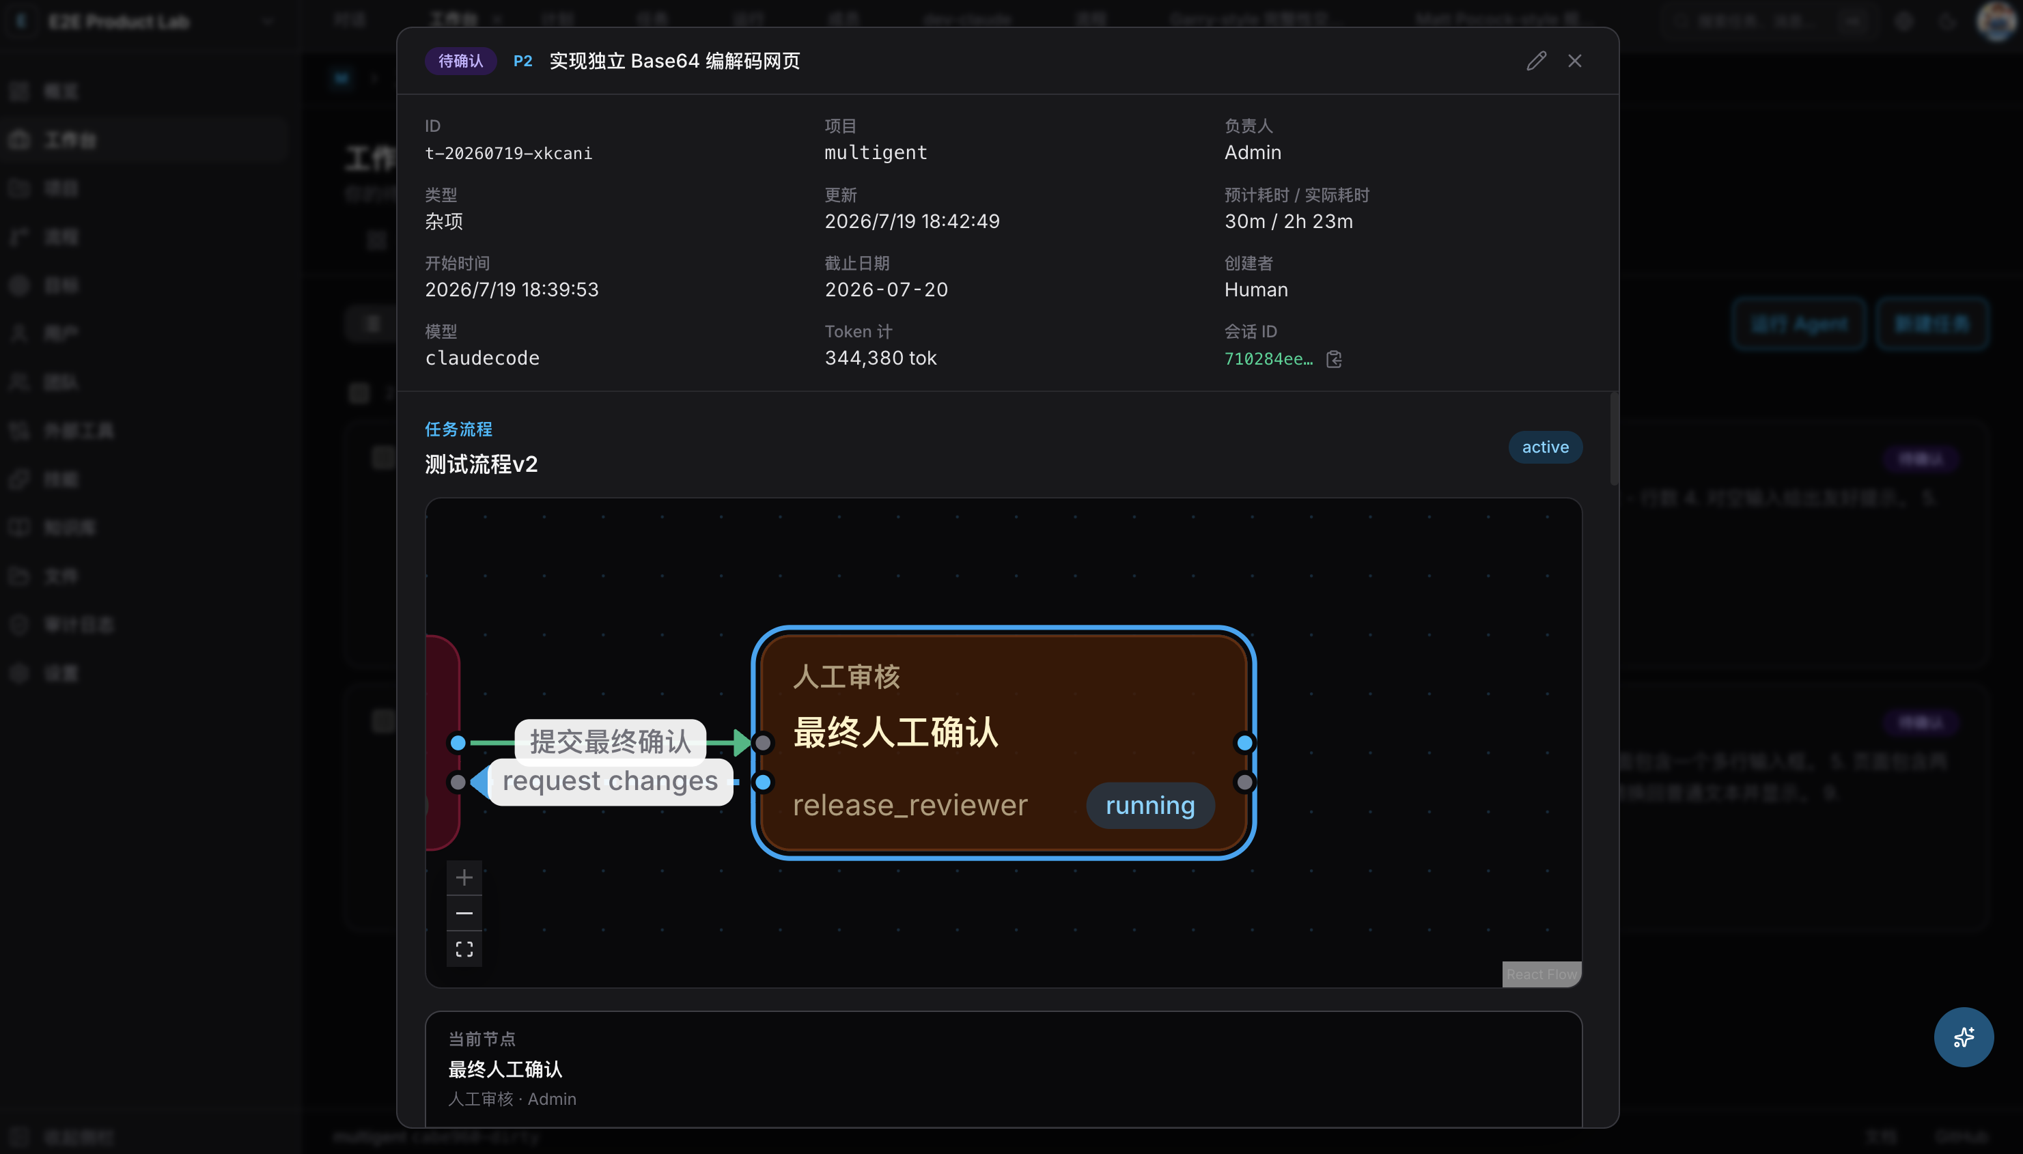This screenshot has width=2023, height=1154.
Task: Click the pencil edit icon in task header
Action: pos(1536,61)
